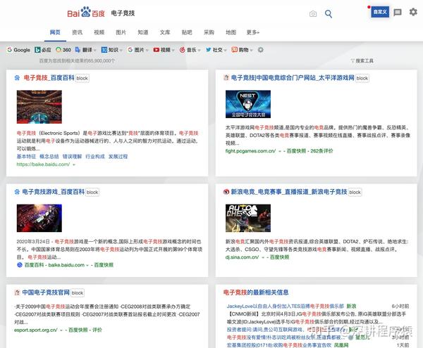
Task: Expand the Twitter 社交 dropdown
Action: [x=216, y=50]
